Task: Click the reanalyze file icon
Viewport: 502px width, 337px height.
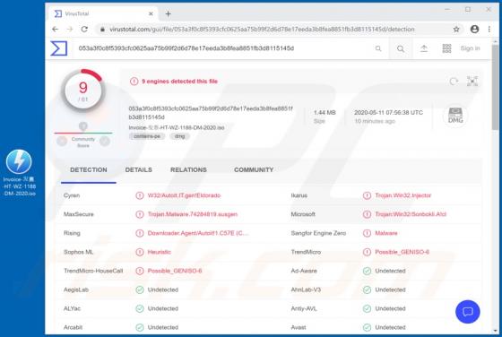Action: tap(454, 82)
